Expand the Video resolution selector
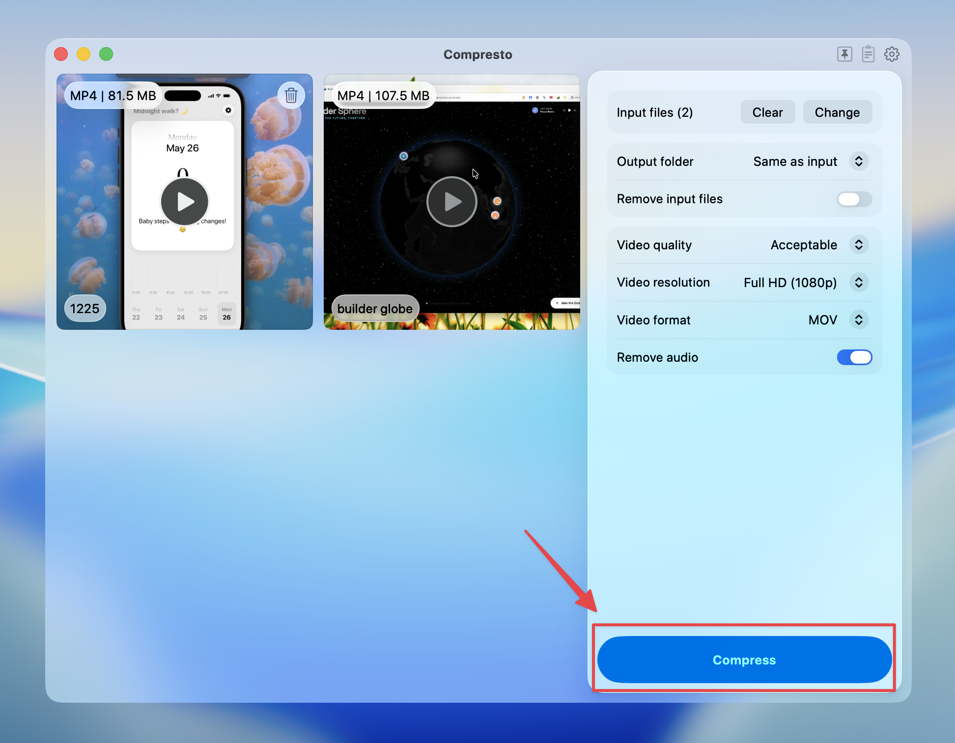Screen dimensions: 955x743 pyautogui.click(x=858, y=282)
